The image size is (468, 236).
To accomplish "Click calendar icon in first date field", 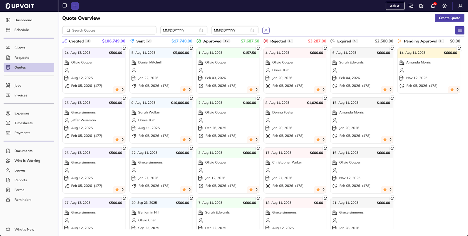I will click(x=201, y=30).
